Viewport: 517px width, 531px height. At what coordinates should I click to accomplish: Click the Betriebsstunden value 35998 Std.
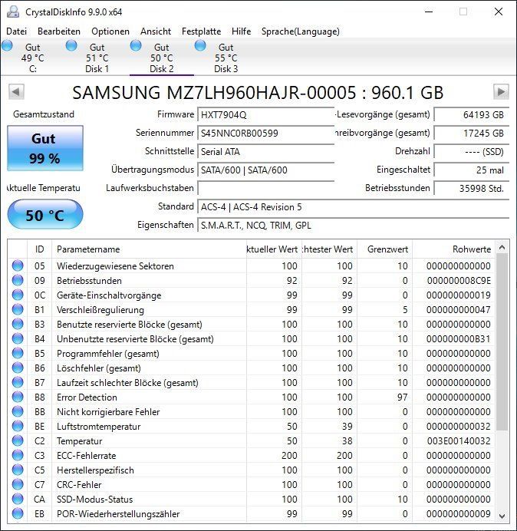coord(471,188)
